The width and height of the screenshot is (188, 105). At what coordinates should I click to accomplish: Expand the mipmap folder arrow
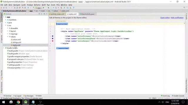click(x=8, y=34)
